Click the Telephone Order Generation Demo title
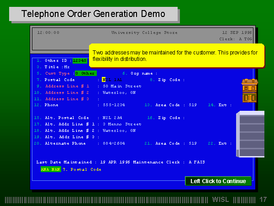Viewport: 274px width, 206px height. [94, 14]
